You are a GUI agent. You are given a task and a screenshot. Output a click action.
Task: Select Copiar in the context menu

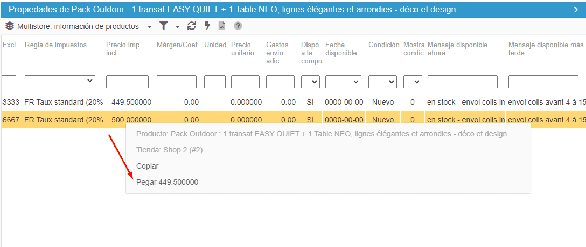click(x=148, y=166)
